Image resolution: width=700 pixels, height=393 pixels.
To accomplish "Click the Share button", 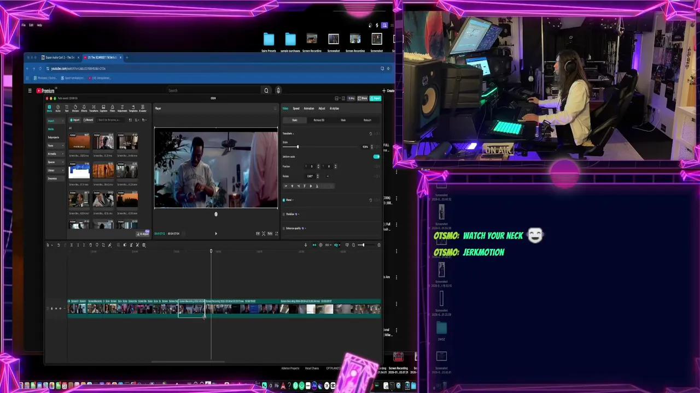I will click(363, 98).
